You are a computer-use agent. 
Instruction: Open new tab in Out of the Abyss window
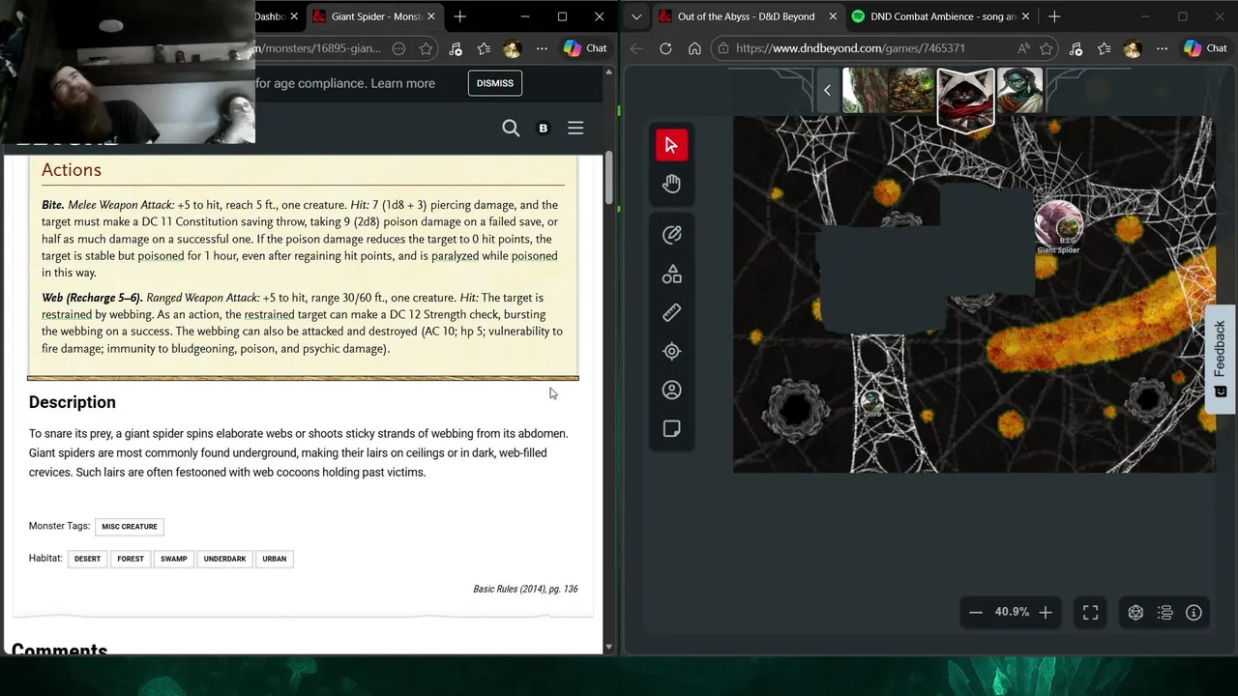coord(1054,16)
